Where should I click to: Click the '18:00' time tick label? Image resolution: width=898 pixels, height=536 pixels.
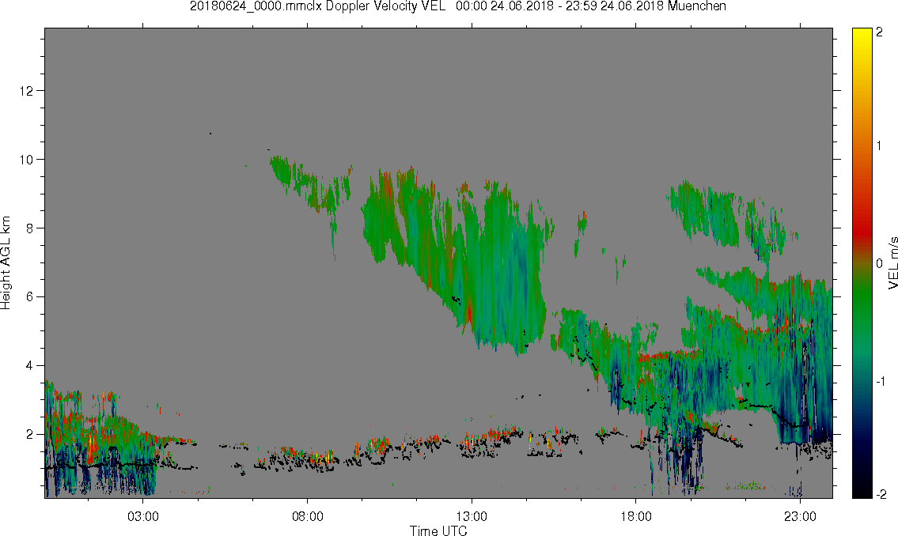[x=635, y=516]
